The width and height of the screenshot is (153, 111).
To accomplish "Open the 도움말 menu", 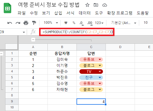I will pyautogui.click(x=143, y=13).
